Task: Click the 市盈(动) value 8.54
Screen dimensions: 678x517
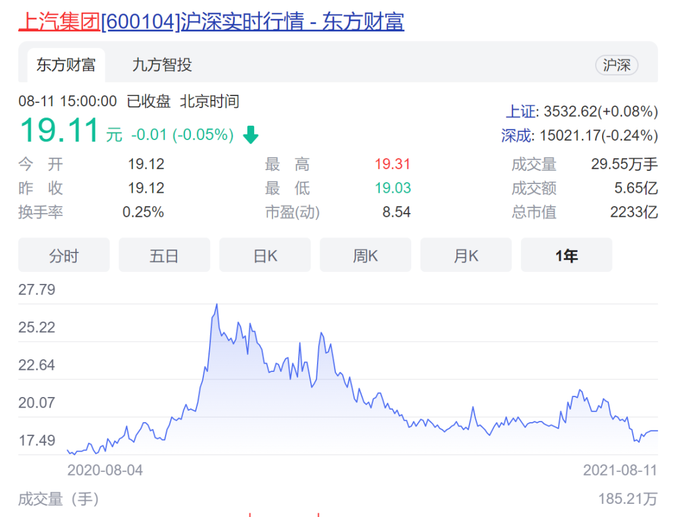Action: coord(397,212)
